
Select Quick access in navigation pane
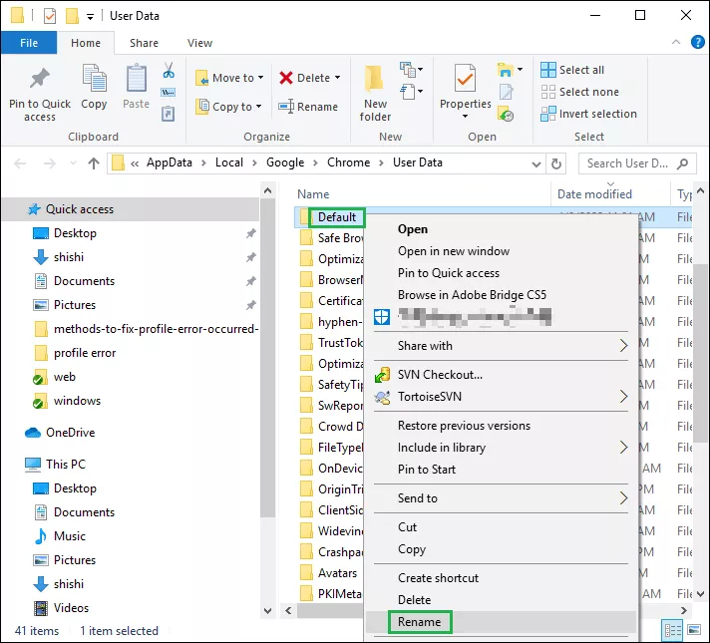tap(132, 209)
